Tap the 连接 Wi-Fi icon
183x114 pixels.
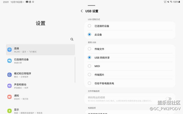[10, 50]
